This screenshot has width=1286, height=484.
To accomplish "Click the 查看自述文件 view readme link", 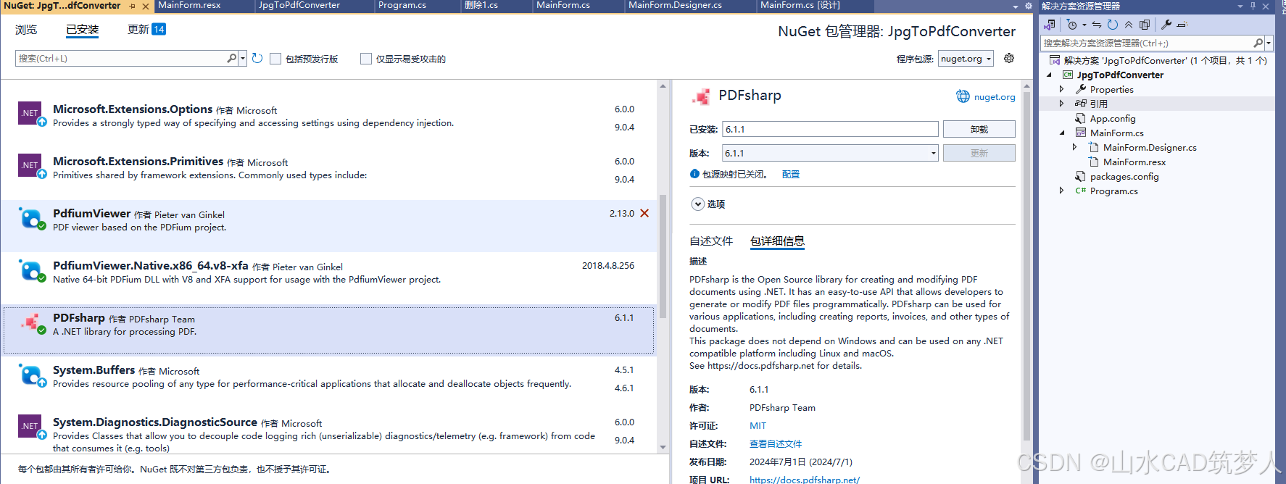I will point(776,444).
